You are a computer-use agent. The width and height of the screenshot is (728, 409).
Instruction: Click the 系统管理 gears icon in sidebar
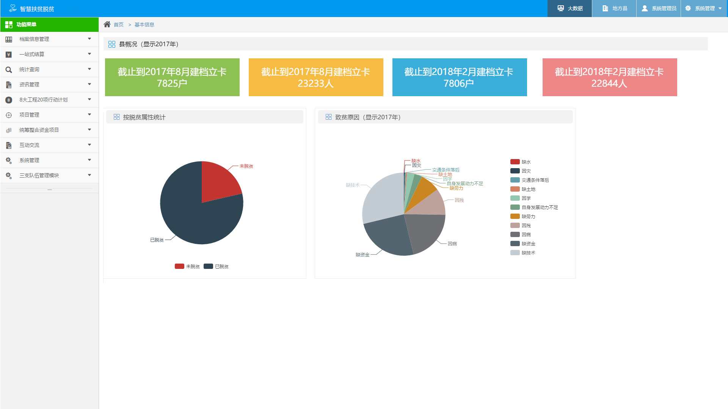9,161
